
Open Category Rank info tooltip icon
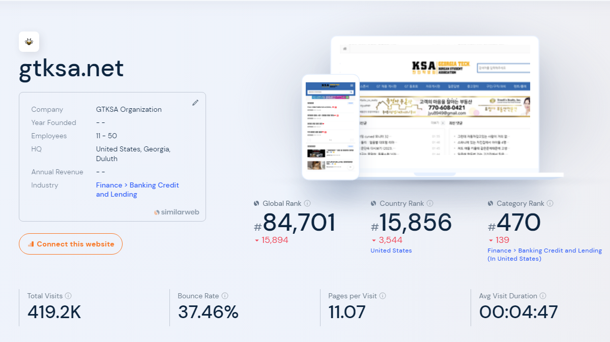tap(550, 203)
